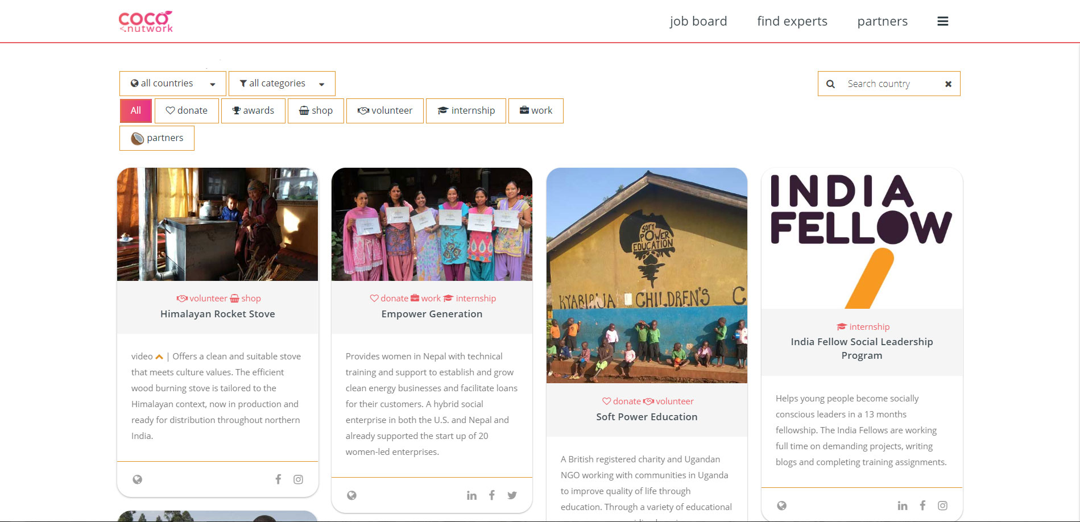This screenshot has height=522, width=1080.
Task: Open the Himalayan Rocket Stove title link
Action: click(218, 314)
